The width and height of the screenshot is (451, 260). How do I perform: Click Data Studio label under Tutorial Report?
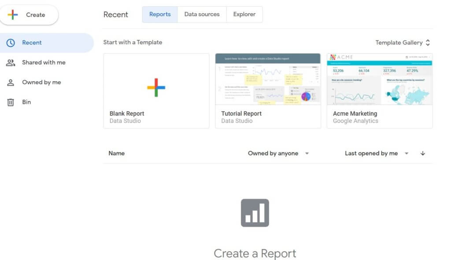(237, 121)
